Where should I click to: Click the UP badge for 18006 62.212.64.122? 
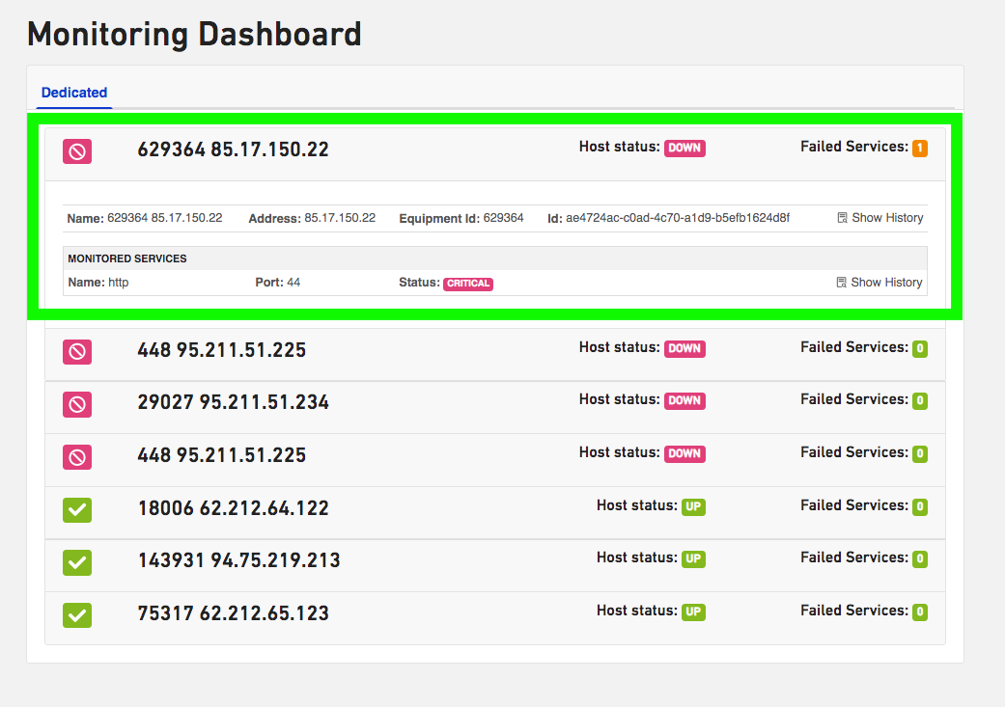tap(693, 507)
